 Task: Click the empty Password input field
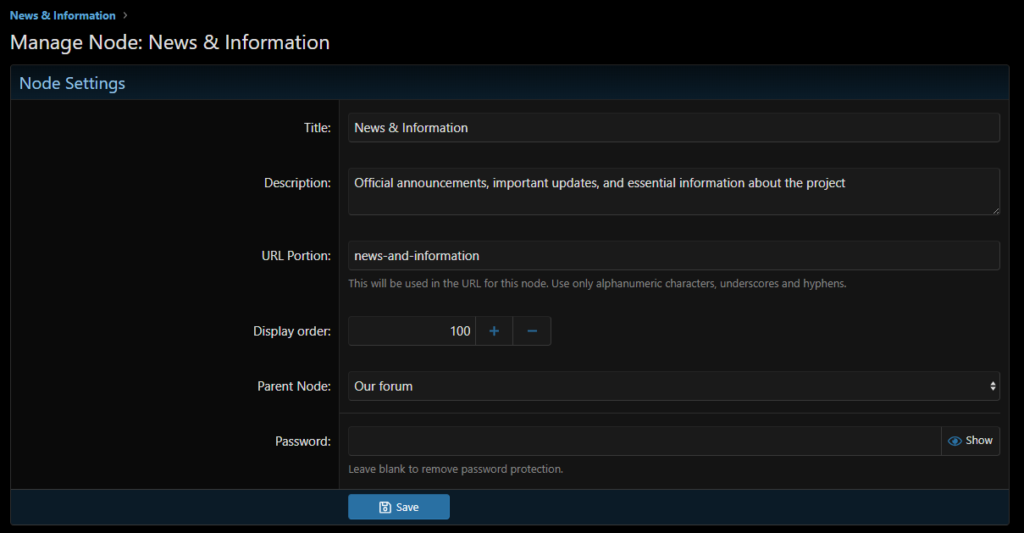coord(644,441)
